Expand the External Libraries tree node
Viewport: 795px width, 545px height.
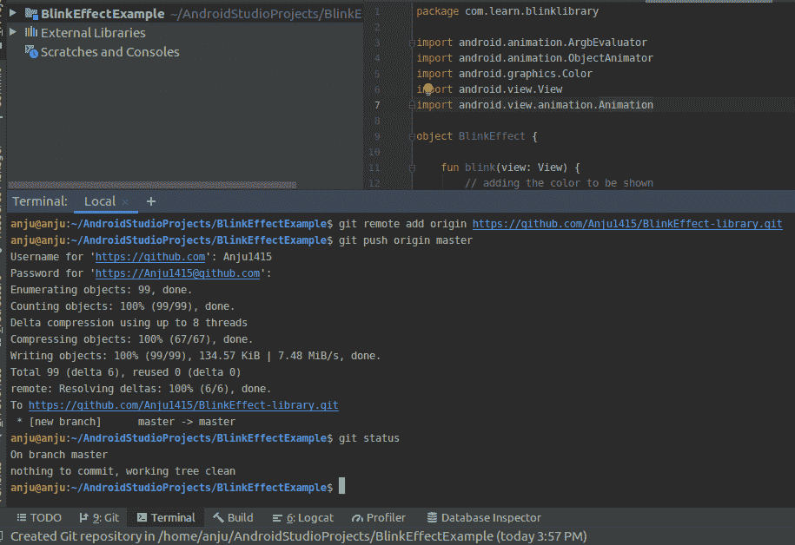tap(11, 33)
